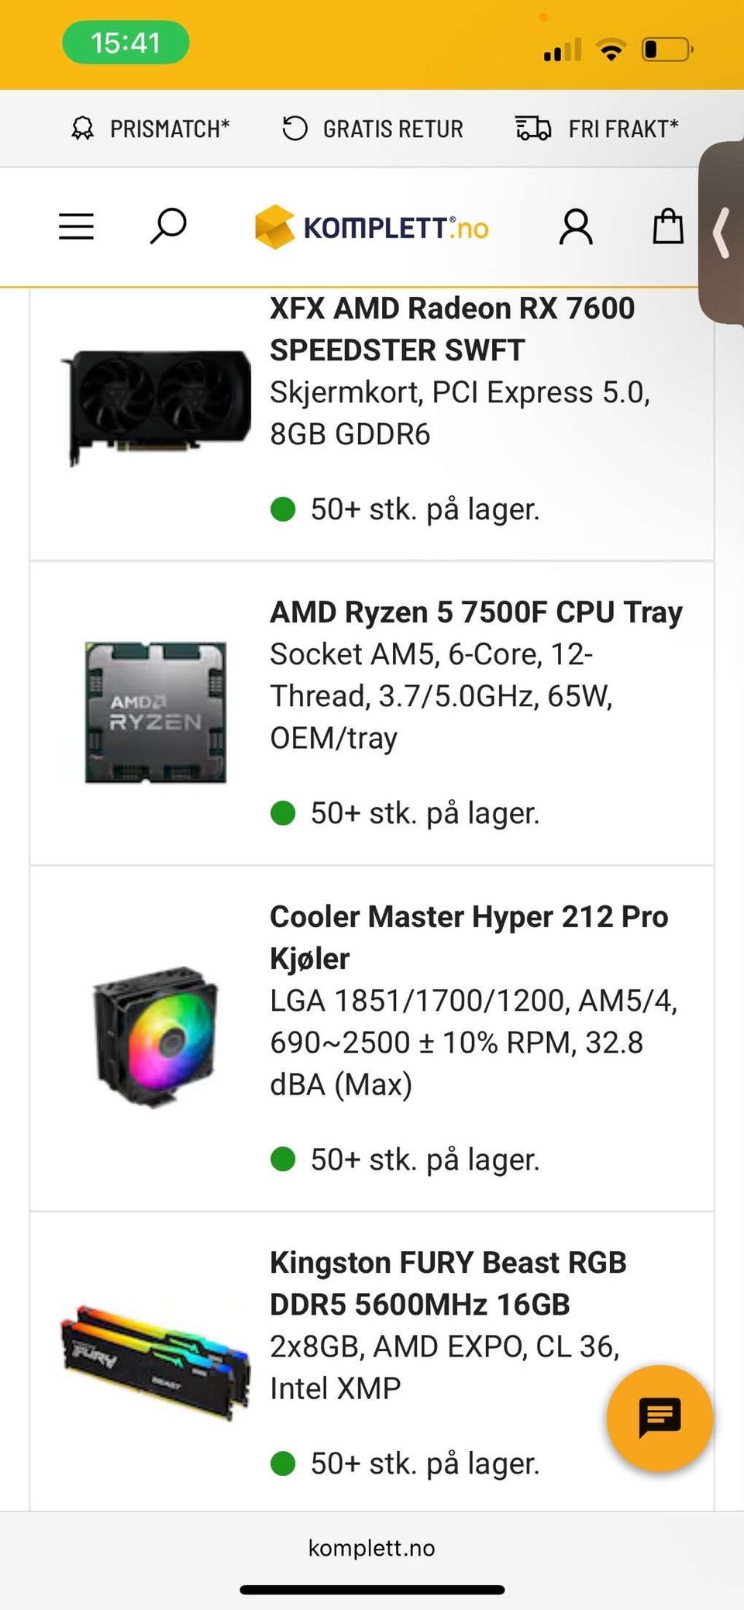Open XFX AMD Radeon RX 7600 product
This screenshot has height=1610, width=744.
(x=452, y=329)
